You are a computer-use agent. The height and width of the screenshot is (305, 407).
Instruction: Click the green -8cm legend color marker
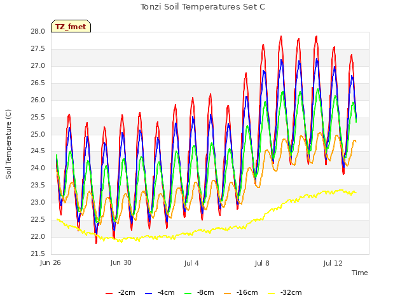tap(188, 294)
